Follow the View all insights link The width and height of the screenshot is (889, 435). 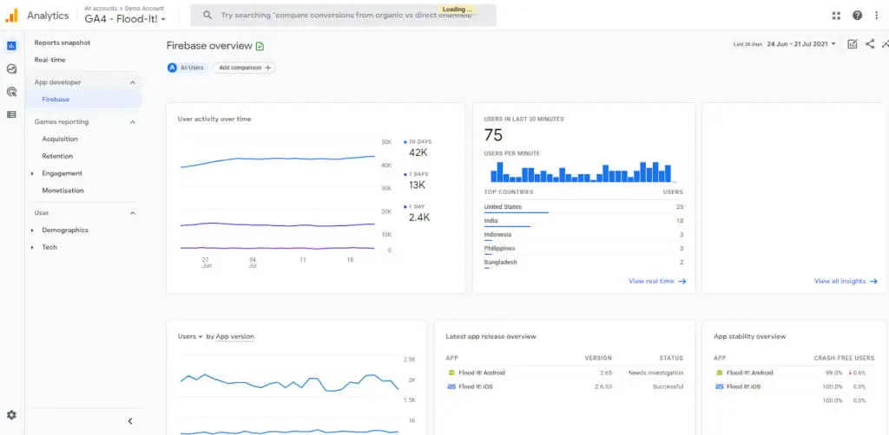pos(846,281)
